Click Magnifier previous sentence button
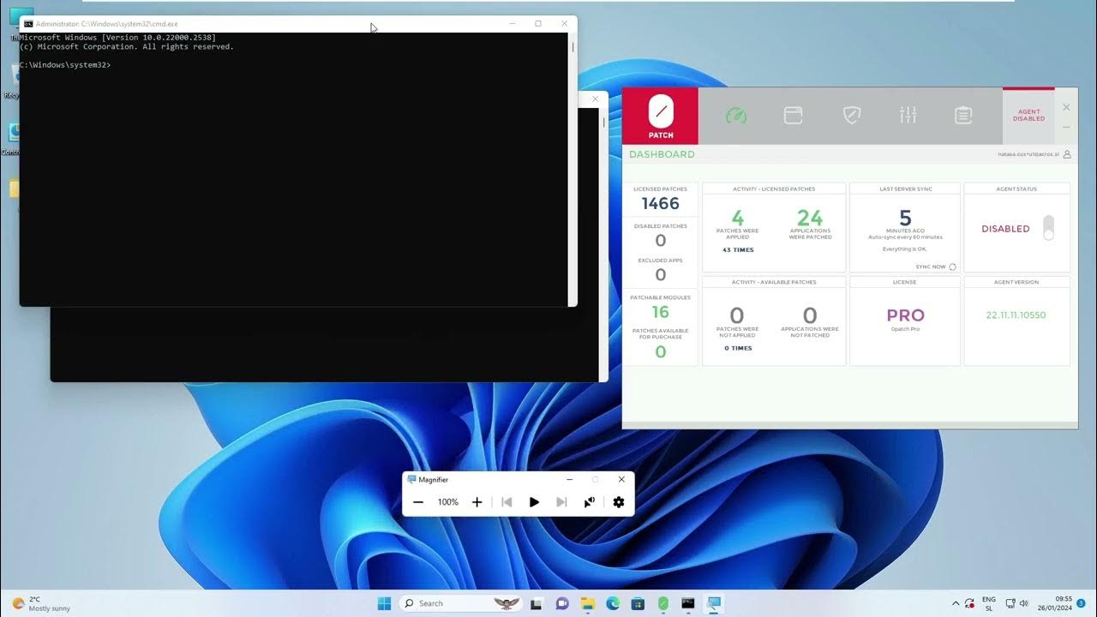The image size is (1097, 617). (507, 502)
